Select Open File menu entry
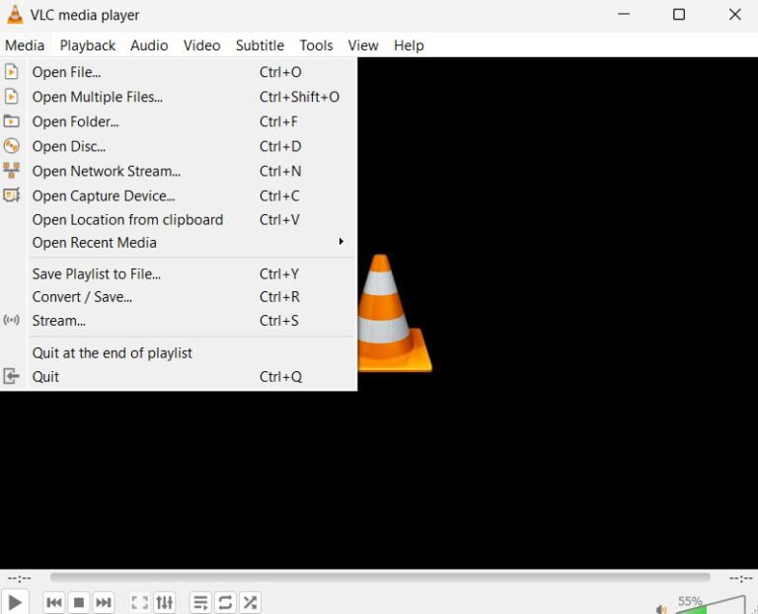The width and height of the screenshot is (758, 614). point(66,72)
